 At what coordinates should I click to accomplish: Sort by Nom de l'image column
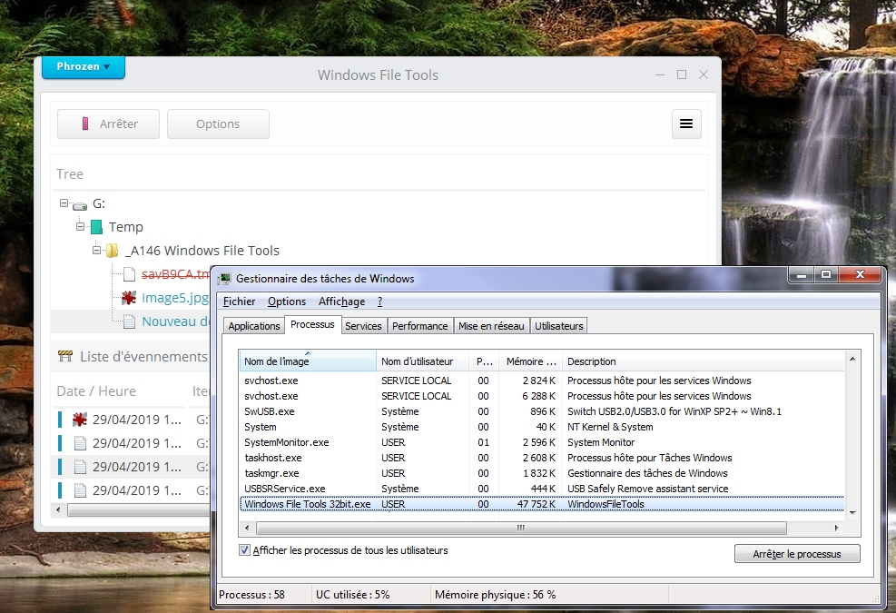[x=308, y=361]
